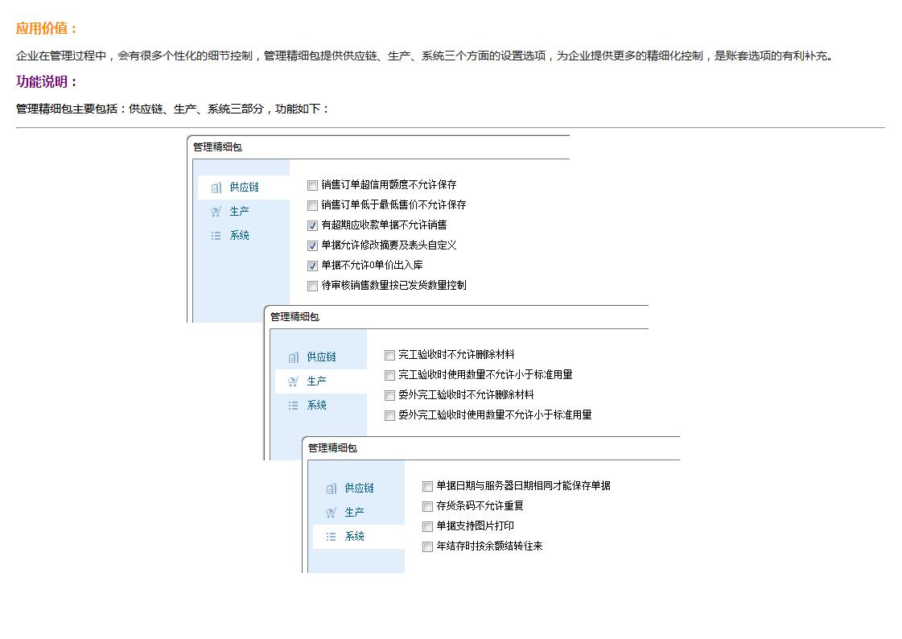The image size is (902, 639).
Task: Tick 单据支持图片打印 checkbox
Action: click(x=427, y=526)
